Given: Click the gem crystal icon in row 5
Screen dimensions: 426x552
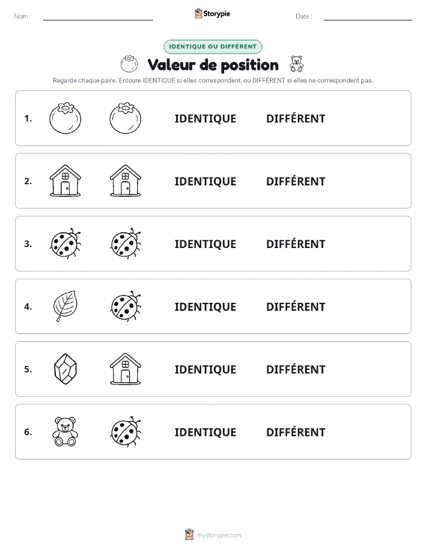Looking at the screenshot, I should pyautogui.click(x=65, y=369).
